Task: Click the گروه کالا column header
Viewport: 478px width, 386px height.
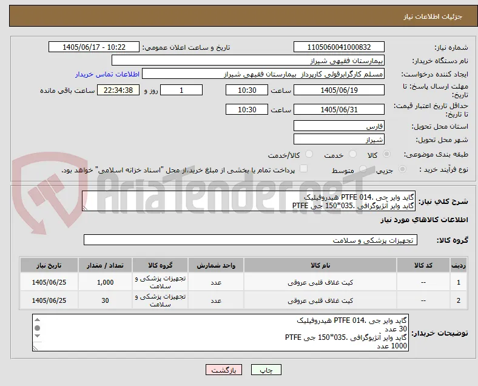Action: (160, 265)
